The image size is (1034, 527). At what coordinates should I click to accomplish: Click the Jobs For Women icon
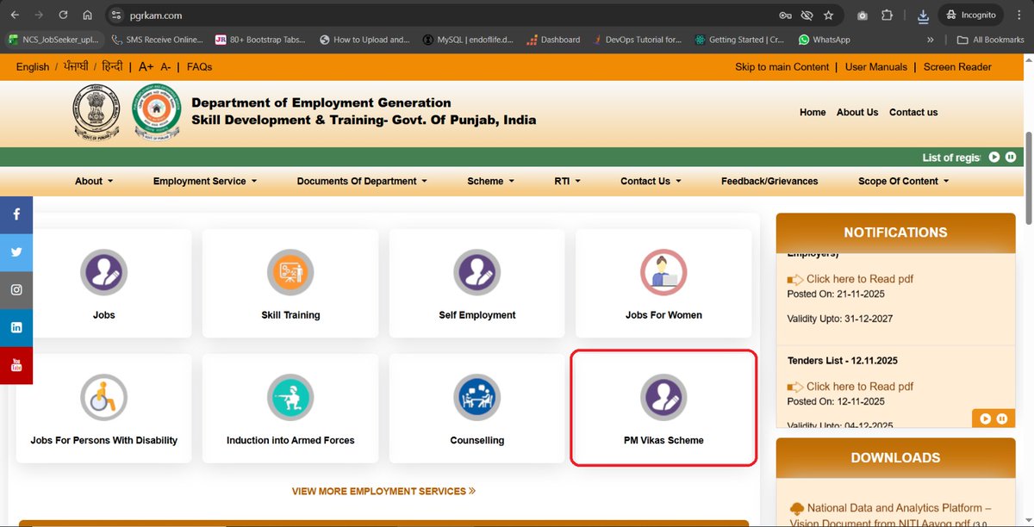tap(663, 272)
